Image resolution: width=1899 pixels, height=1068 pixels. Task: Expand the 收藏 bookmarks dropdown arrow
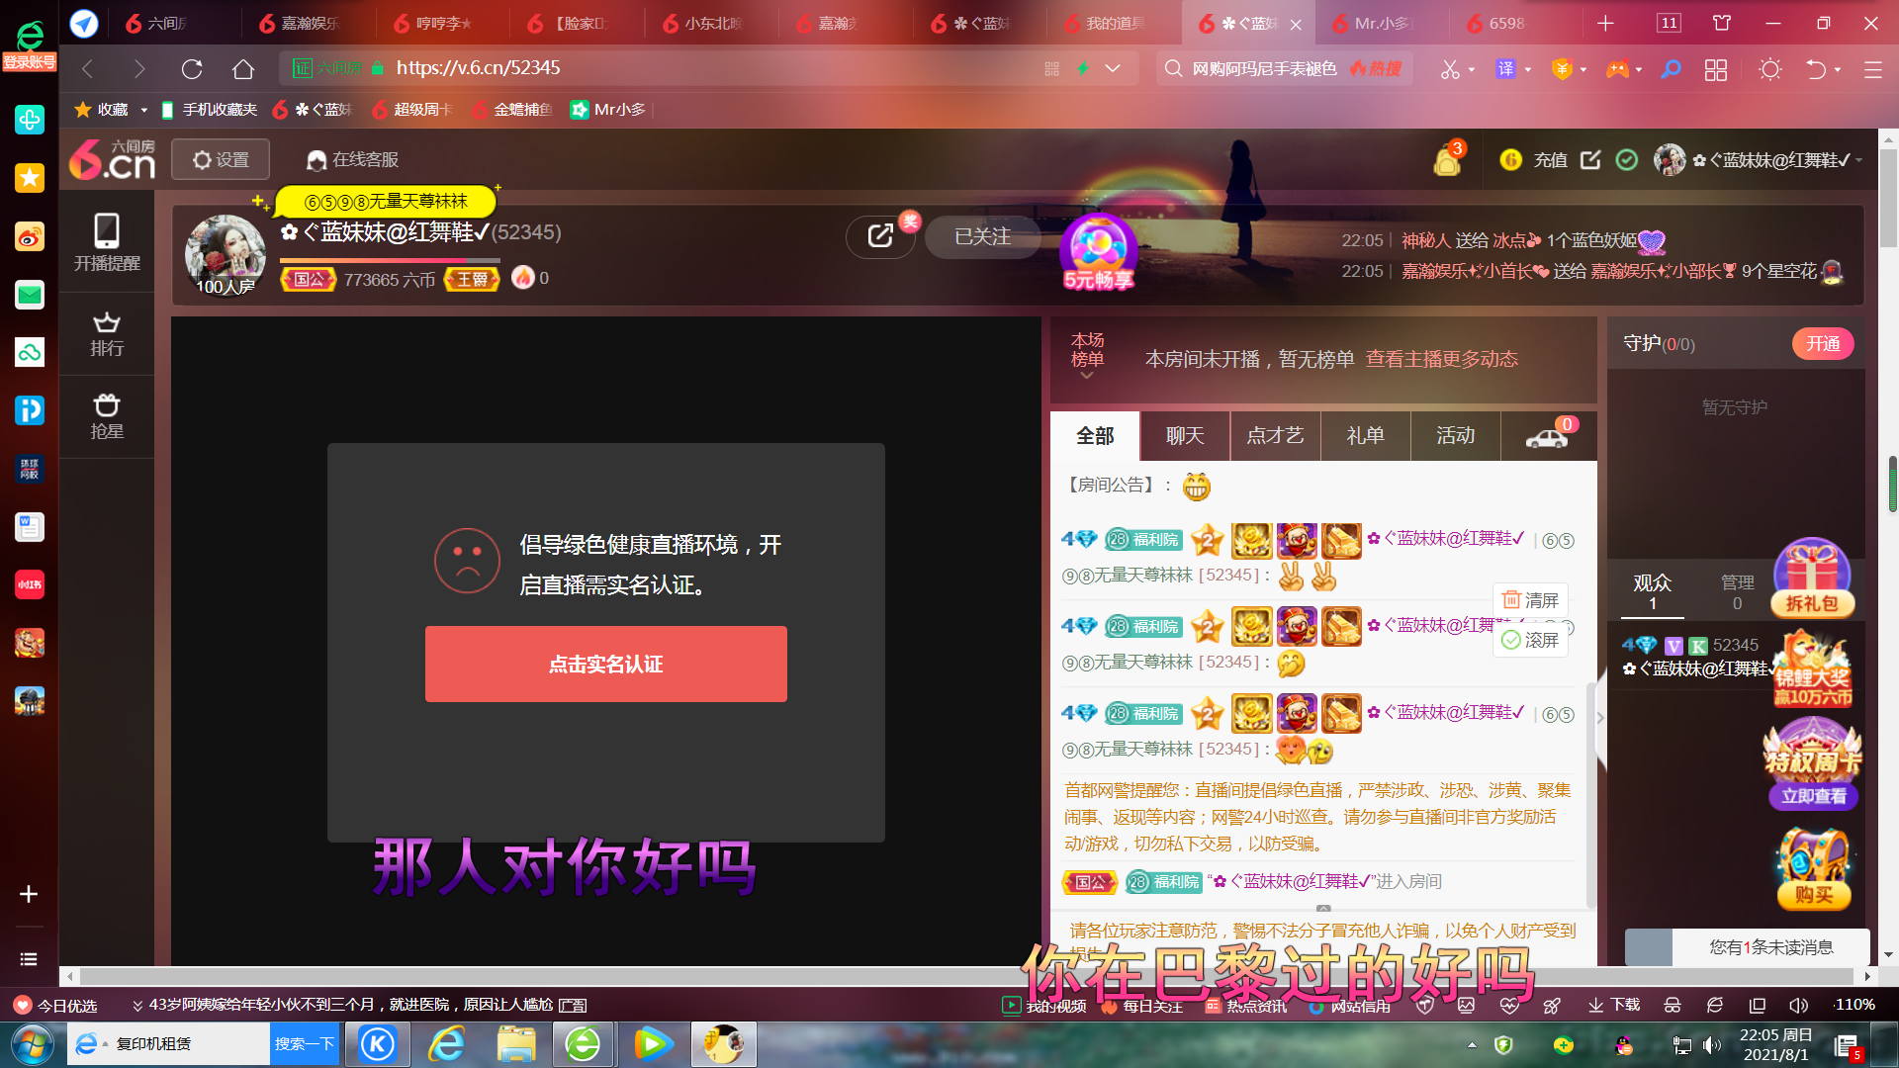click(x=143, y=110)
